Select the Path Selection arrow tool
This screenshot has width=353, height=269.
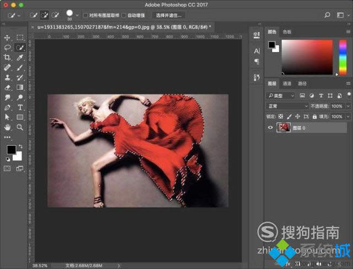click(x=7, y=117)
